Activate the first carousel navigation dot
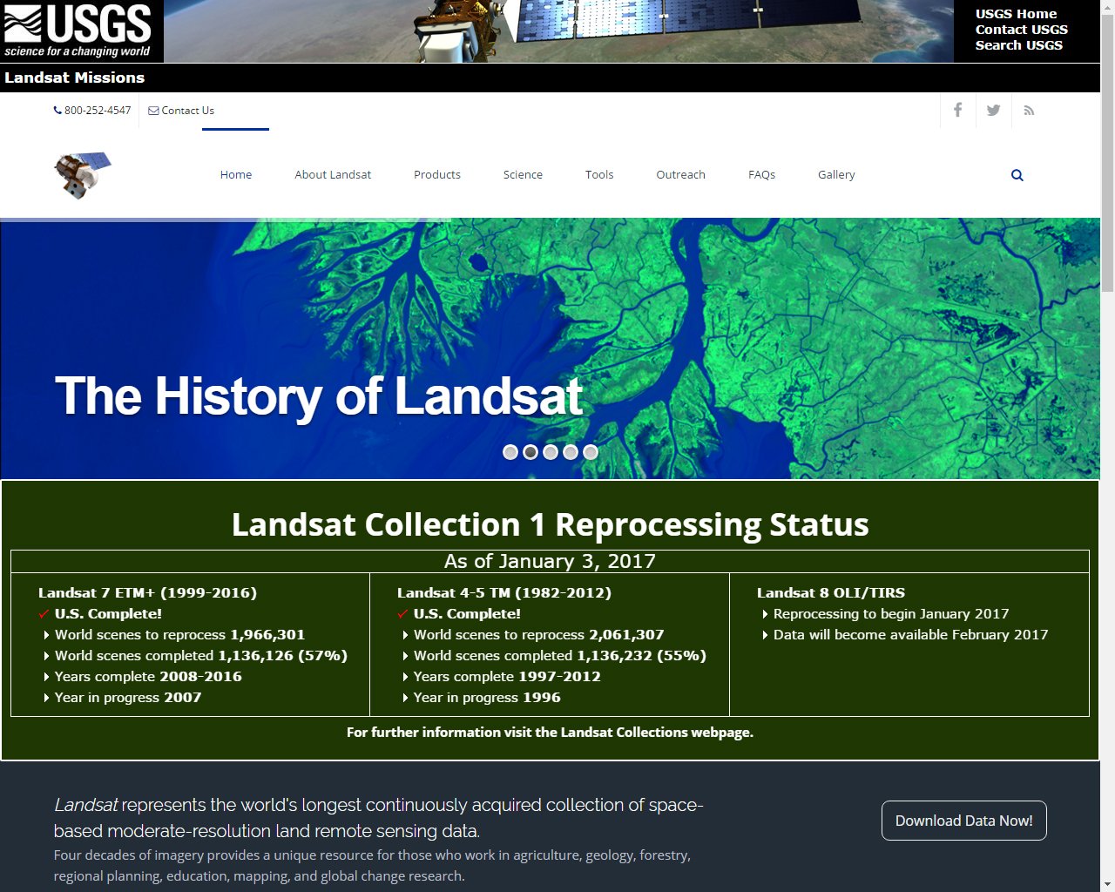The height and width of the screenshot is (892, 1115). coord(510,451)
